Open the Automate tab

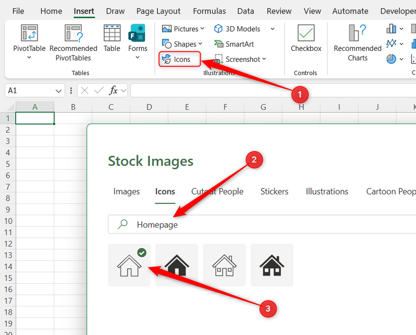pyautogui.click(x=350, y=11)
